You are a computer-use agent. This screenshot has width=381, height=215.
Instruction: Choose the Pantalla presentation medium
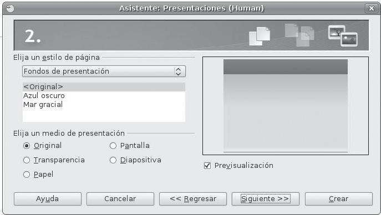113,146
